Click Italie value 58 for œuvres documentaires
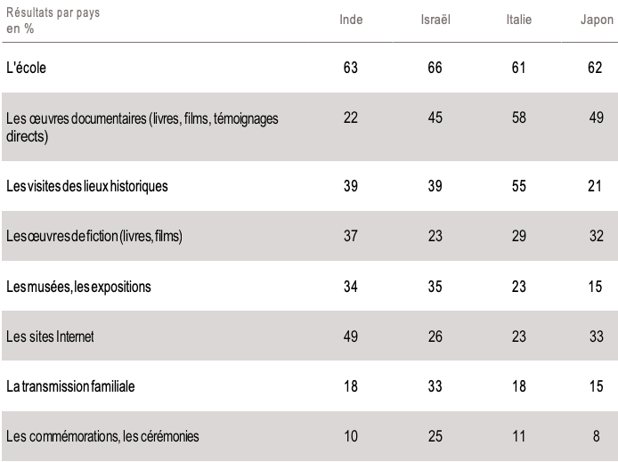 coord(517,118)
